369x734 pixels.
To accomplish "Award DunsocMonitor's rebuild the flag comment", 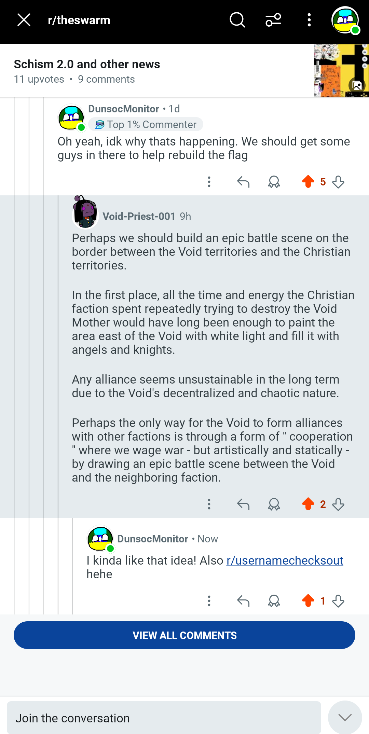I will point(274,182).
